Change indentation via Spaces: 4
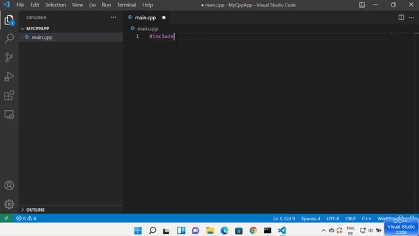Screen dimensions: 419x236 click(310, 218)
